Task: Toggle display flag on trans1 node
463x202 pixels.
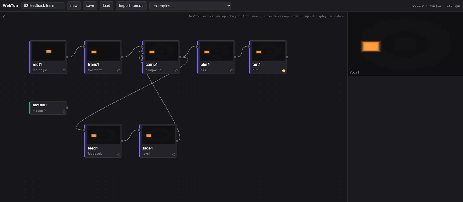Action: coord(119,71)
